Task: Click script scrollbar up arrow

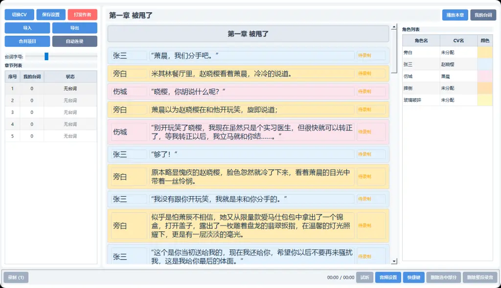Action: [x=394, y=27]
